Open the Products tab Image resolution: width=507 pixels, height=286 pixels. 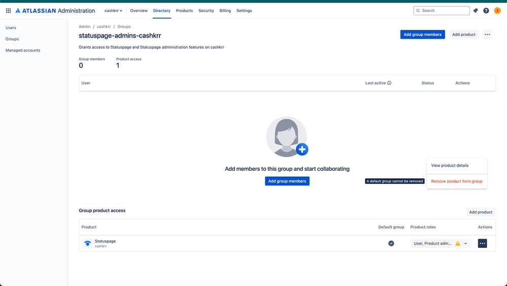tap(184, 11)
